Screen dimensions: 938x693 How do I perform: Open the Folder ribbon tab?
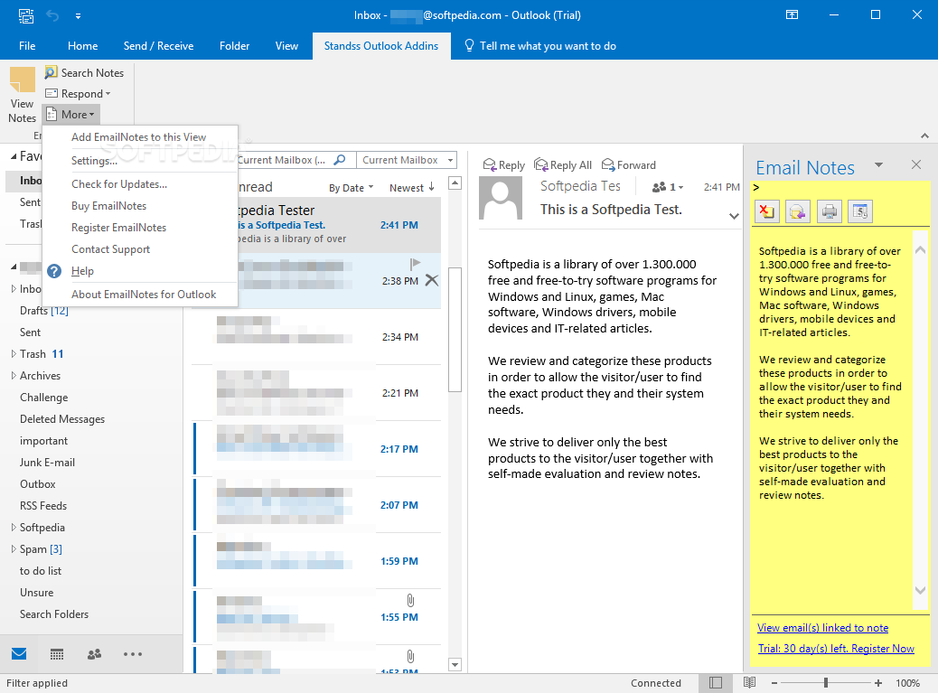point(235,46)
